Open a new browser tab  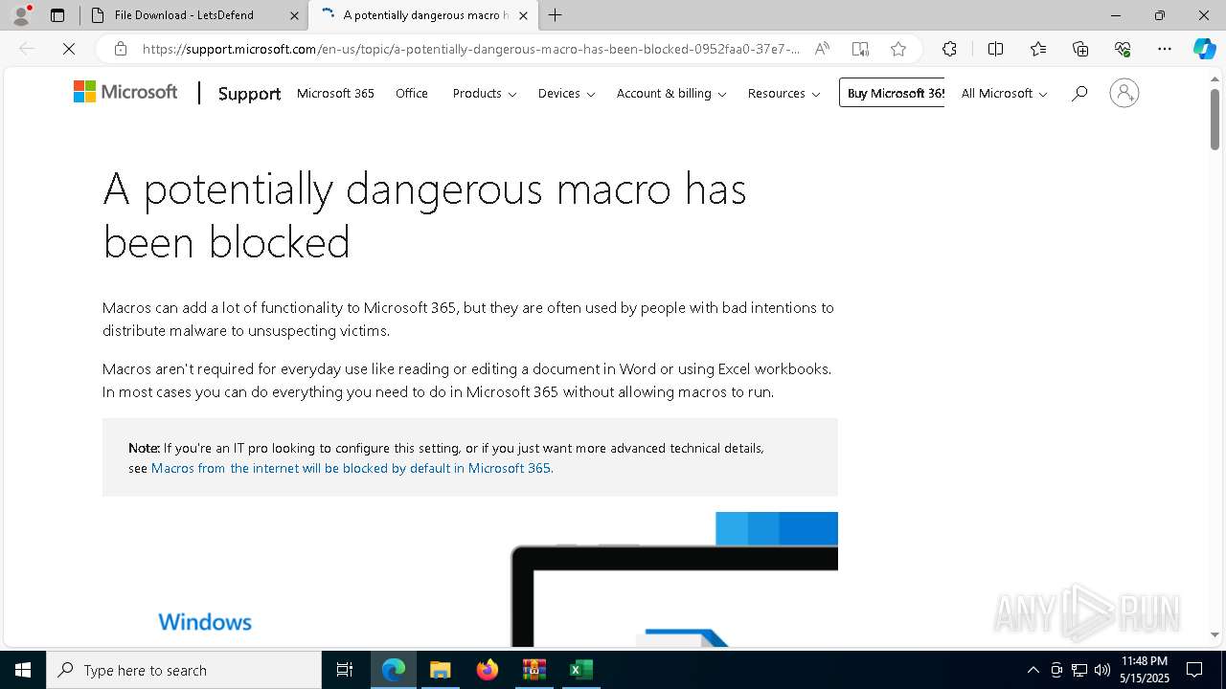pos(556,15)
